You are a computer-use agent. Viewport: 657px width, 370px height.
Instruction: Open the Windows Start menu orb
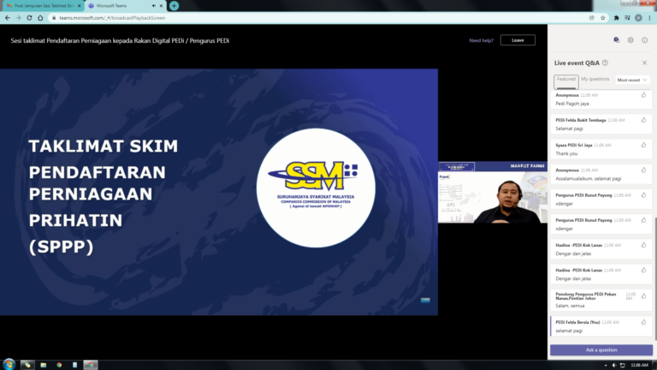tap(9, 364)
